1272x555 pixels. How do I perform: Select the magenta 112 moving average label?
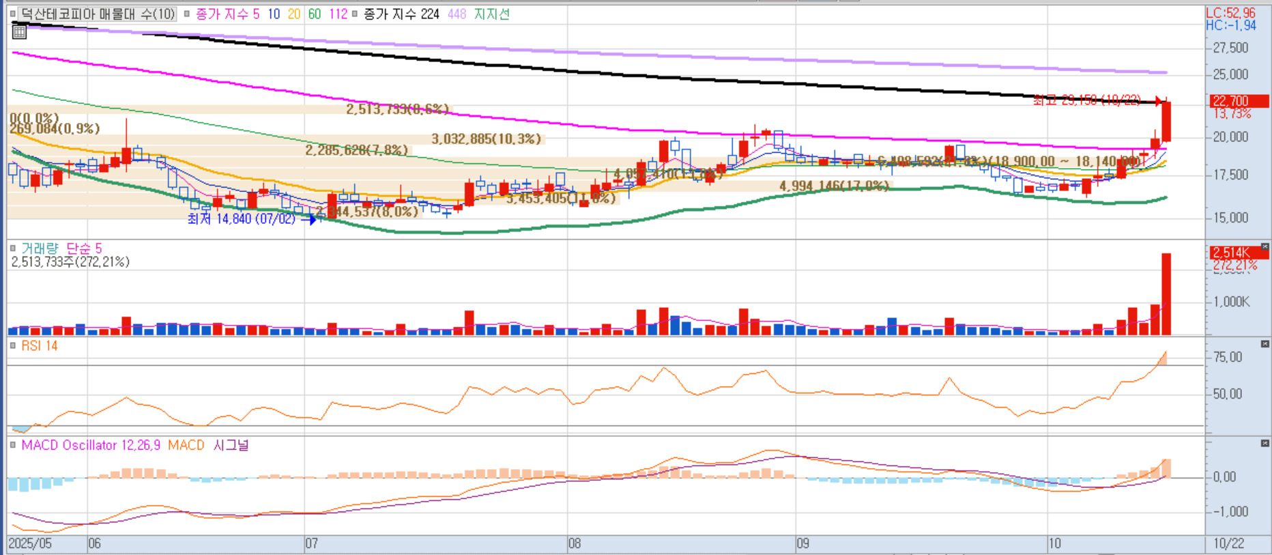(x=338, y=14)
